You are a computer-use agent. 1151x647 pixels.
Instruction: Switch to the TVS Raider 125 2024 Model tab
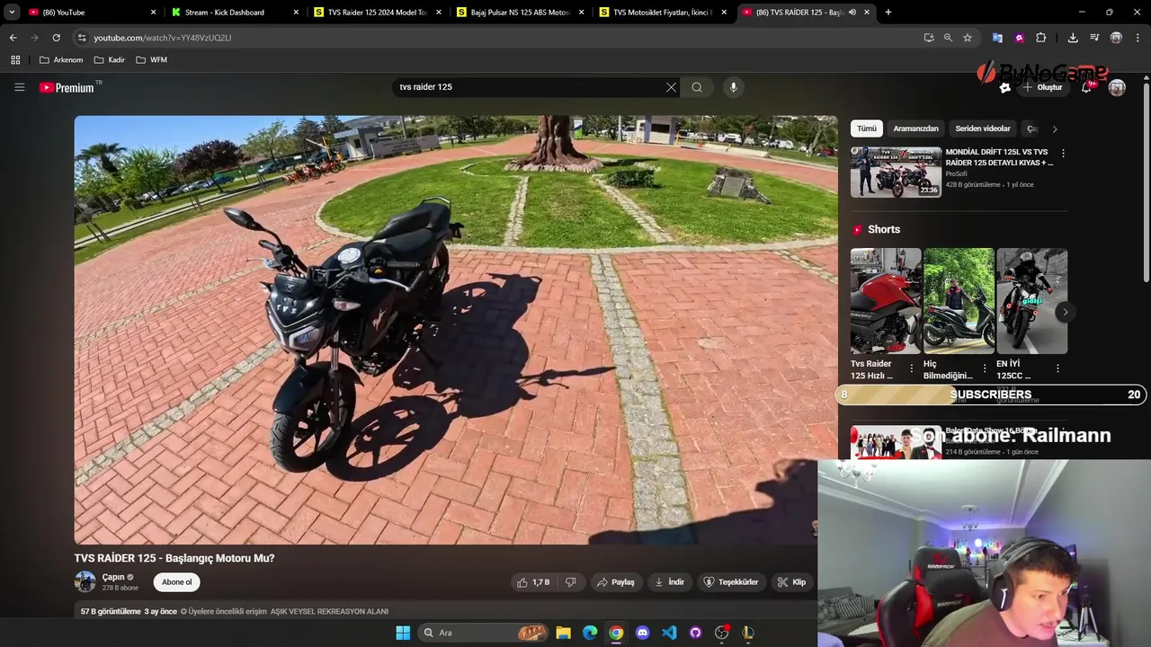(378, 13)
